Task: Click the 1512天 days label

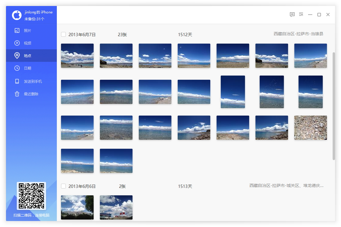Action: 185,35
